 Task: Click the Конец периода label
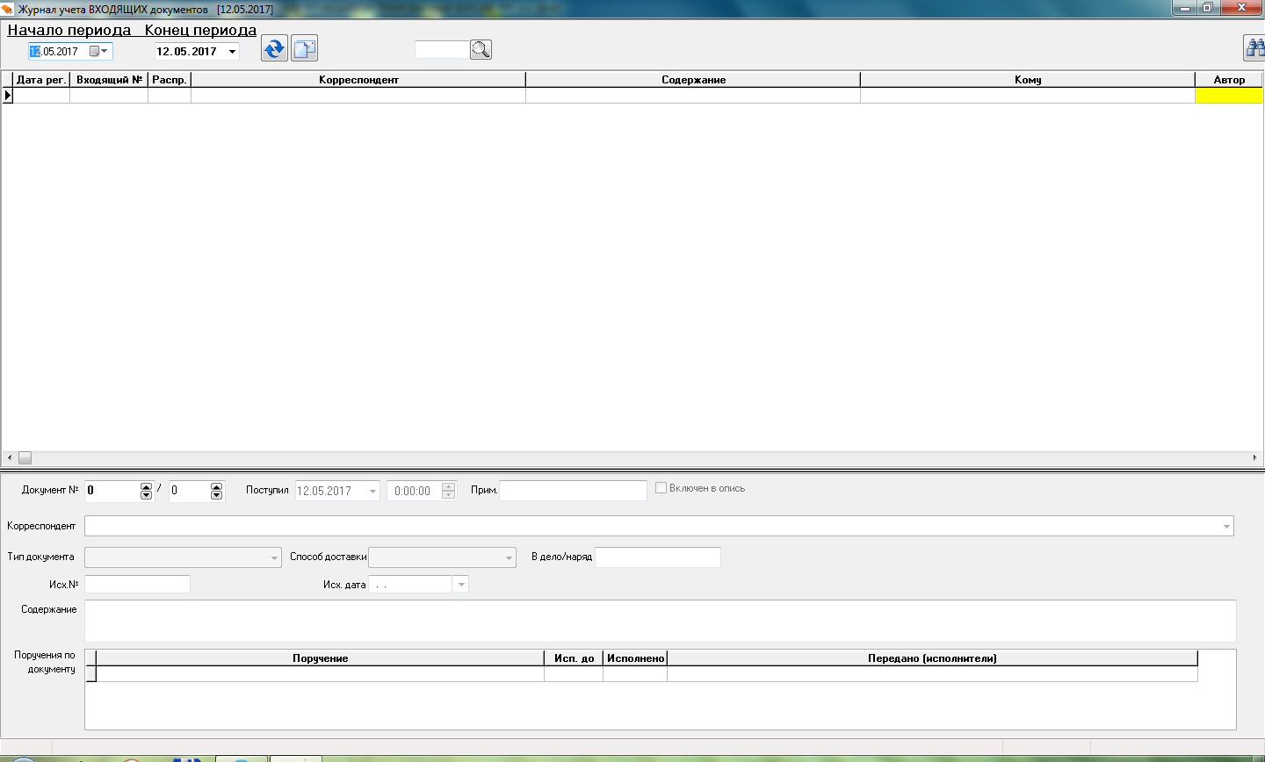(200, 30)
